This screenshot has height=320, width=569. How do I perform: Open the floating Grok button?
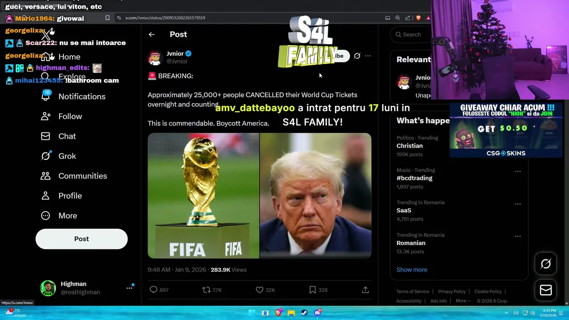click(545, 264)
